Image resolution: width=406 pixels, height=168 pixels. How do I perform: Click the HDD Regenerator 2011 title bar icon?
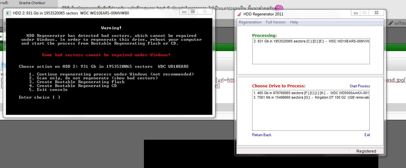point(239,14)
